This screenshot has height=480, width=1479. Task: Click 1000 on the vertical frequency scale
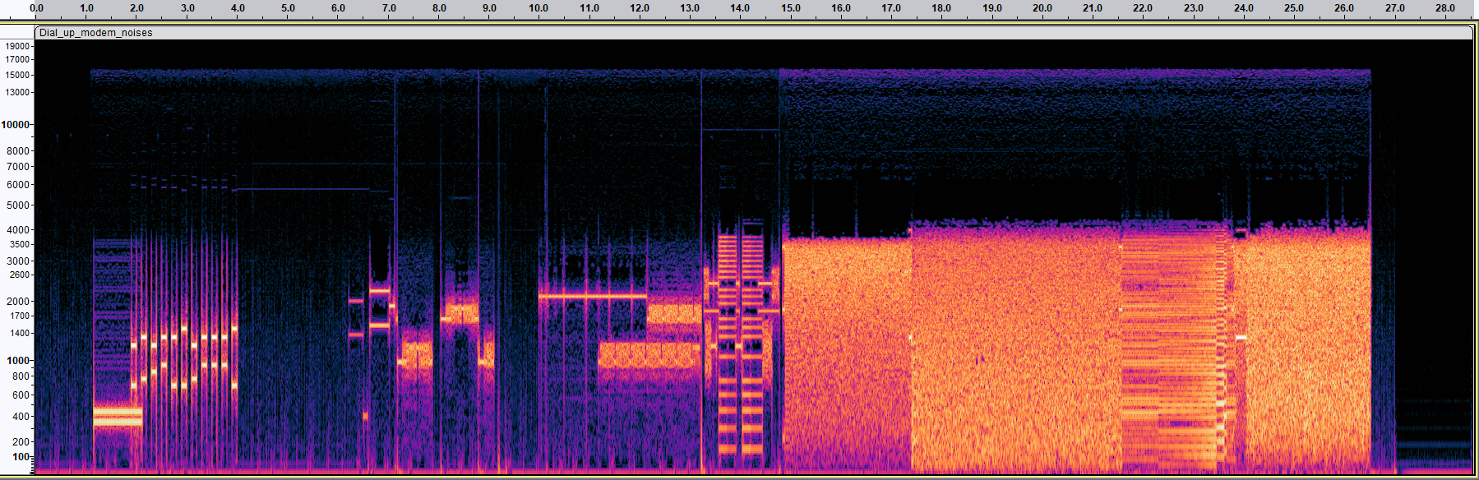coord(17,361)
